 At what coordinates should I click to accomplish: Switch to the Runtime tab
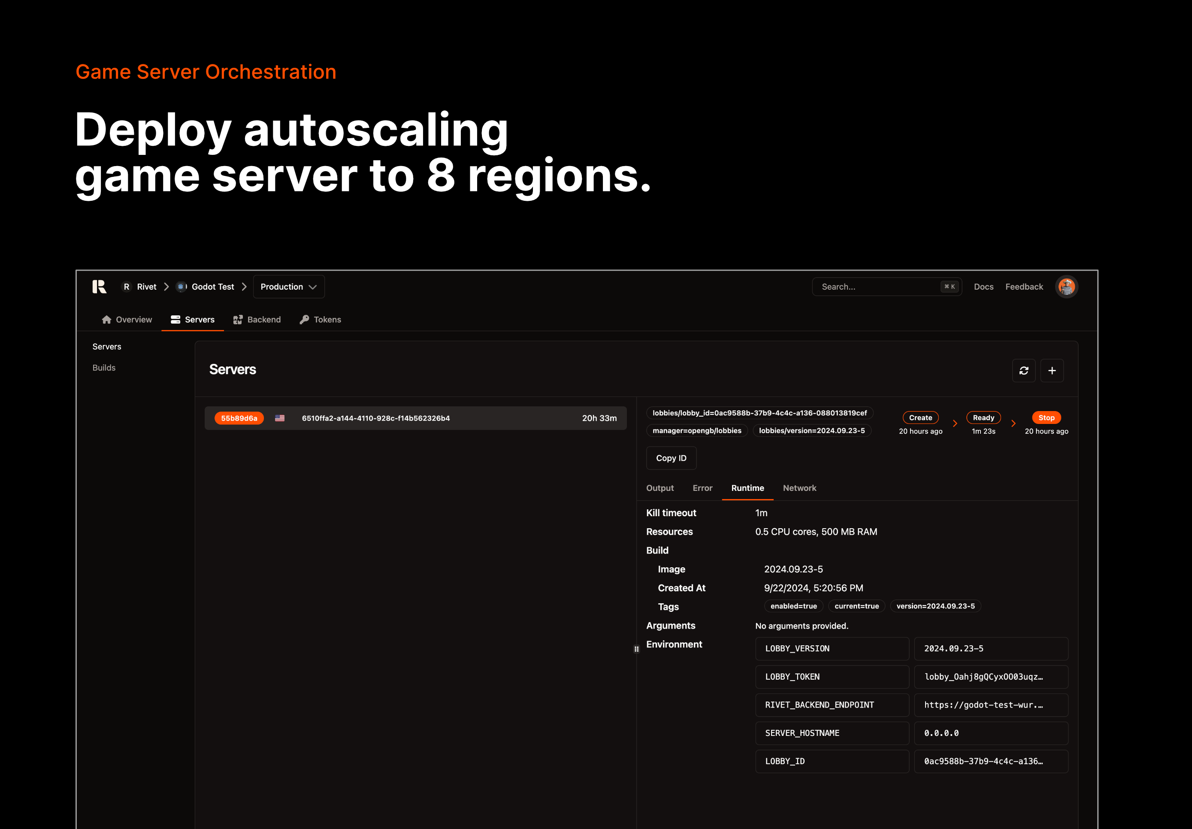[747, 488]
